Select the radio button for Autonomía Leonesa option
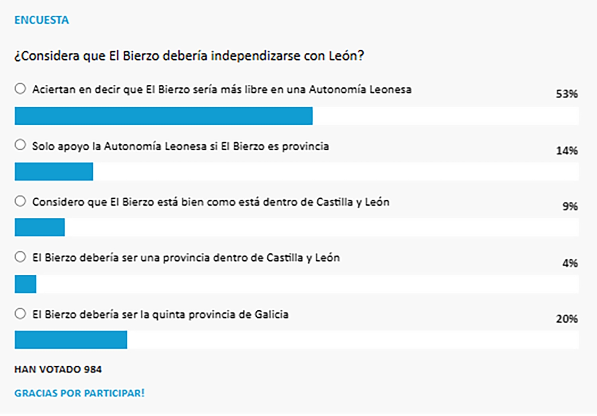The height and width of the screenshot is (416, 597). coord(20,89)
